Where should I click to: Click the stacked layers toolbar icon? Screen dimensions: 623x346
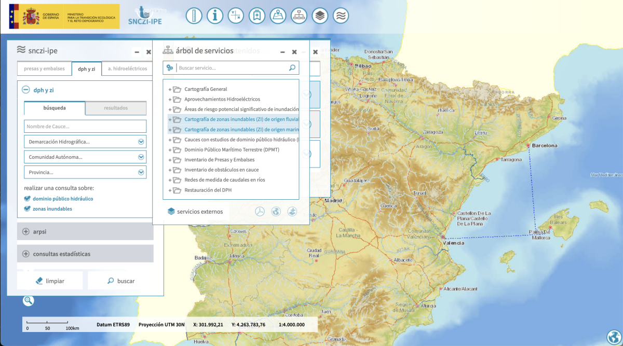coord(320,16)
